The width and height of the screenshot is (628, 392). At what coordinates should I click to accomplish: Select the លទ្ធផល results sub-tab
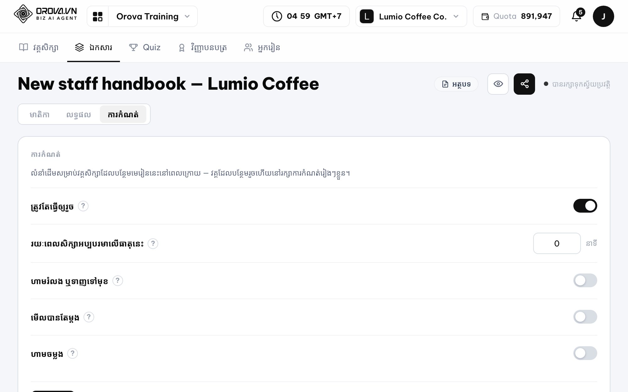pos(78,114)
